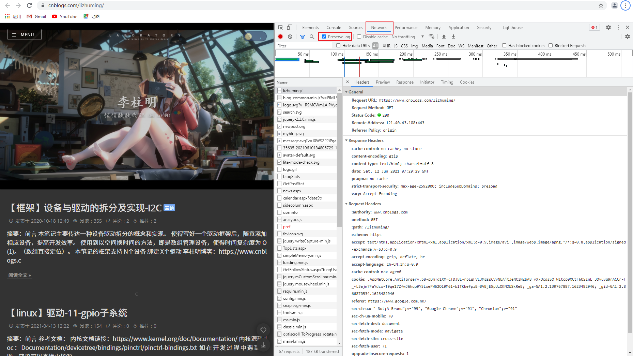Select jquery-2.2.0.min.js request
This screenshot has height=356, width=633.
coord(307,119)
